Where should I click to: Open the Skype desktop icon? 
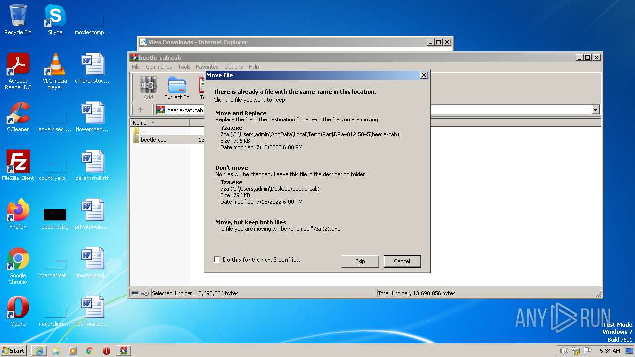tap(55, 20)
